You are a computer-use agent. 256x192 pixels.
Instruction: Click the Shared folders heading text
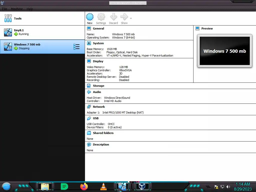click(103, 133)
